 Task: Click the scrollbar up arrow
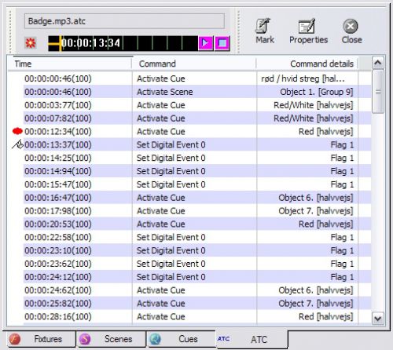(x=378, y=63)
